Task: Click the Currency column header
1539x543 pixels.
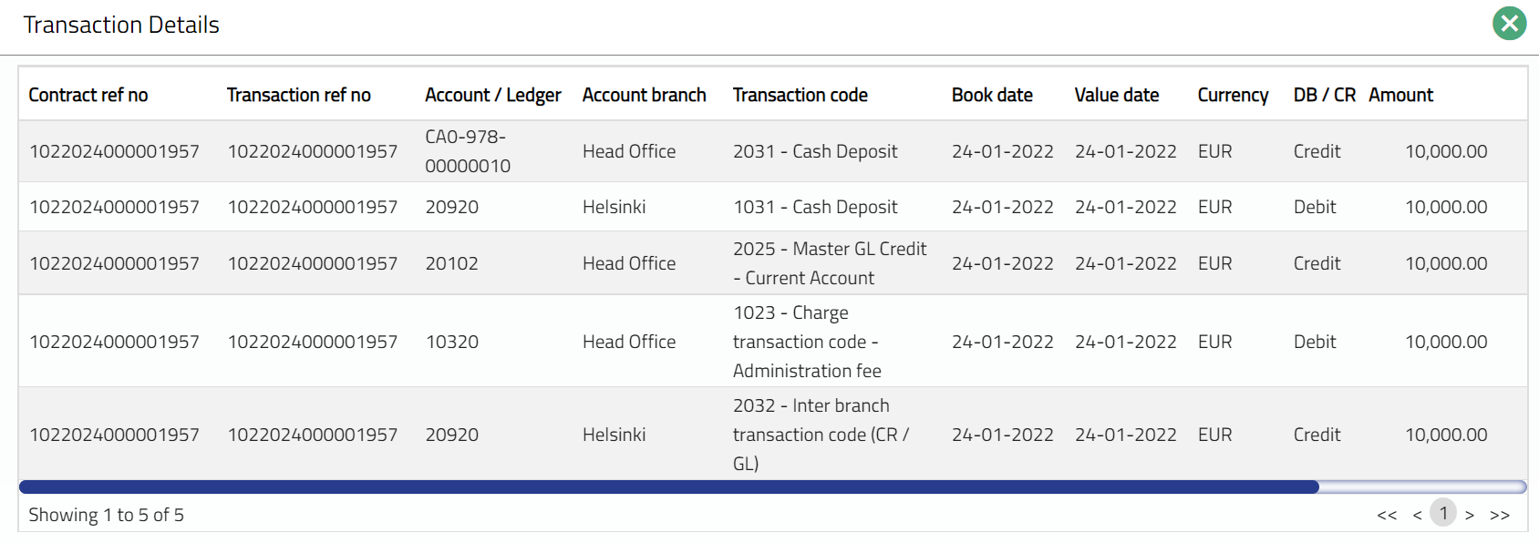Action: tap(1233, 95)
